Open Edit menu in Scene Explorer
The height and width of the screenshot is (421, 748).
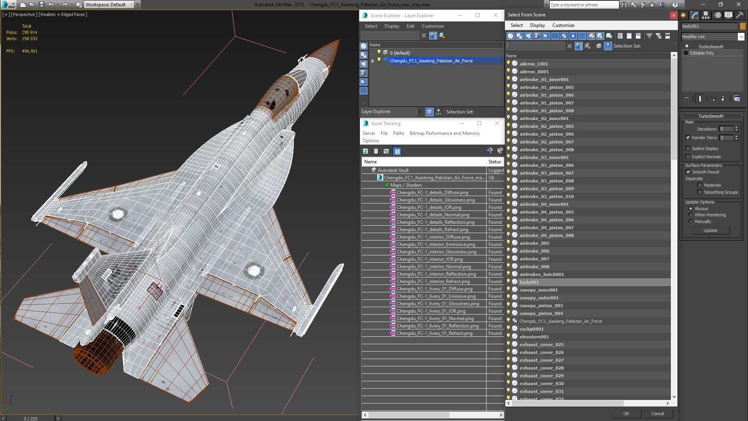[x=410, y=26]
